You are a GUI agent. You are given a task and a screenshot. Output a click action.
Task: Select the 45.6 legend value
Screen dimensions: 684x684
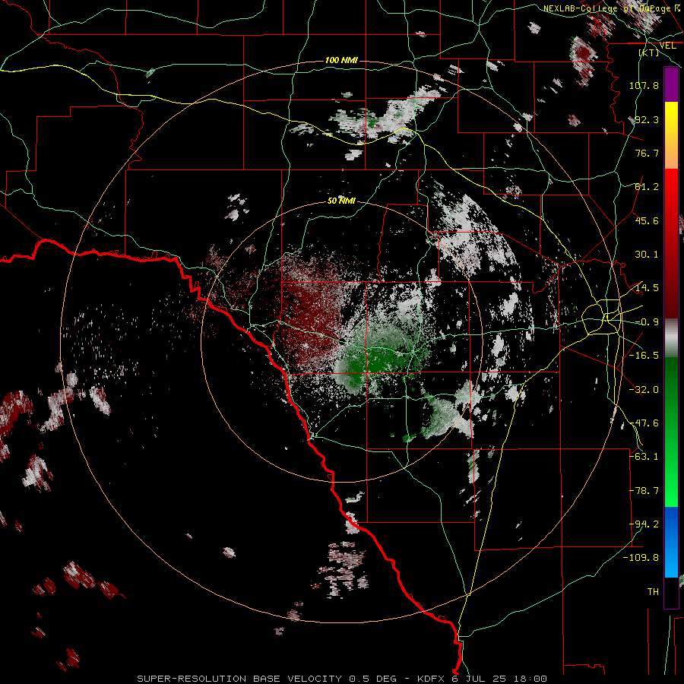647,220
